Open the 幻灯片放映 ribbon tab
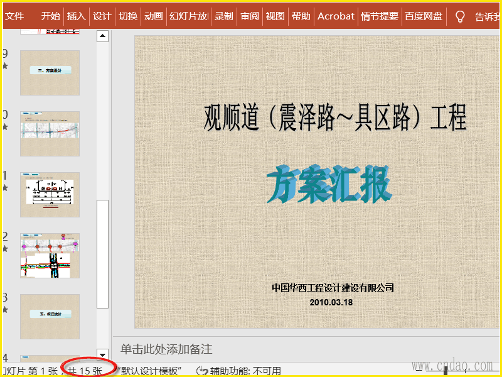This screenshot has height=377, width=502. coord(189,16)
